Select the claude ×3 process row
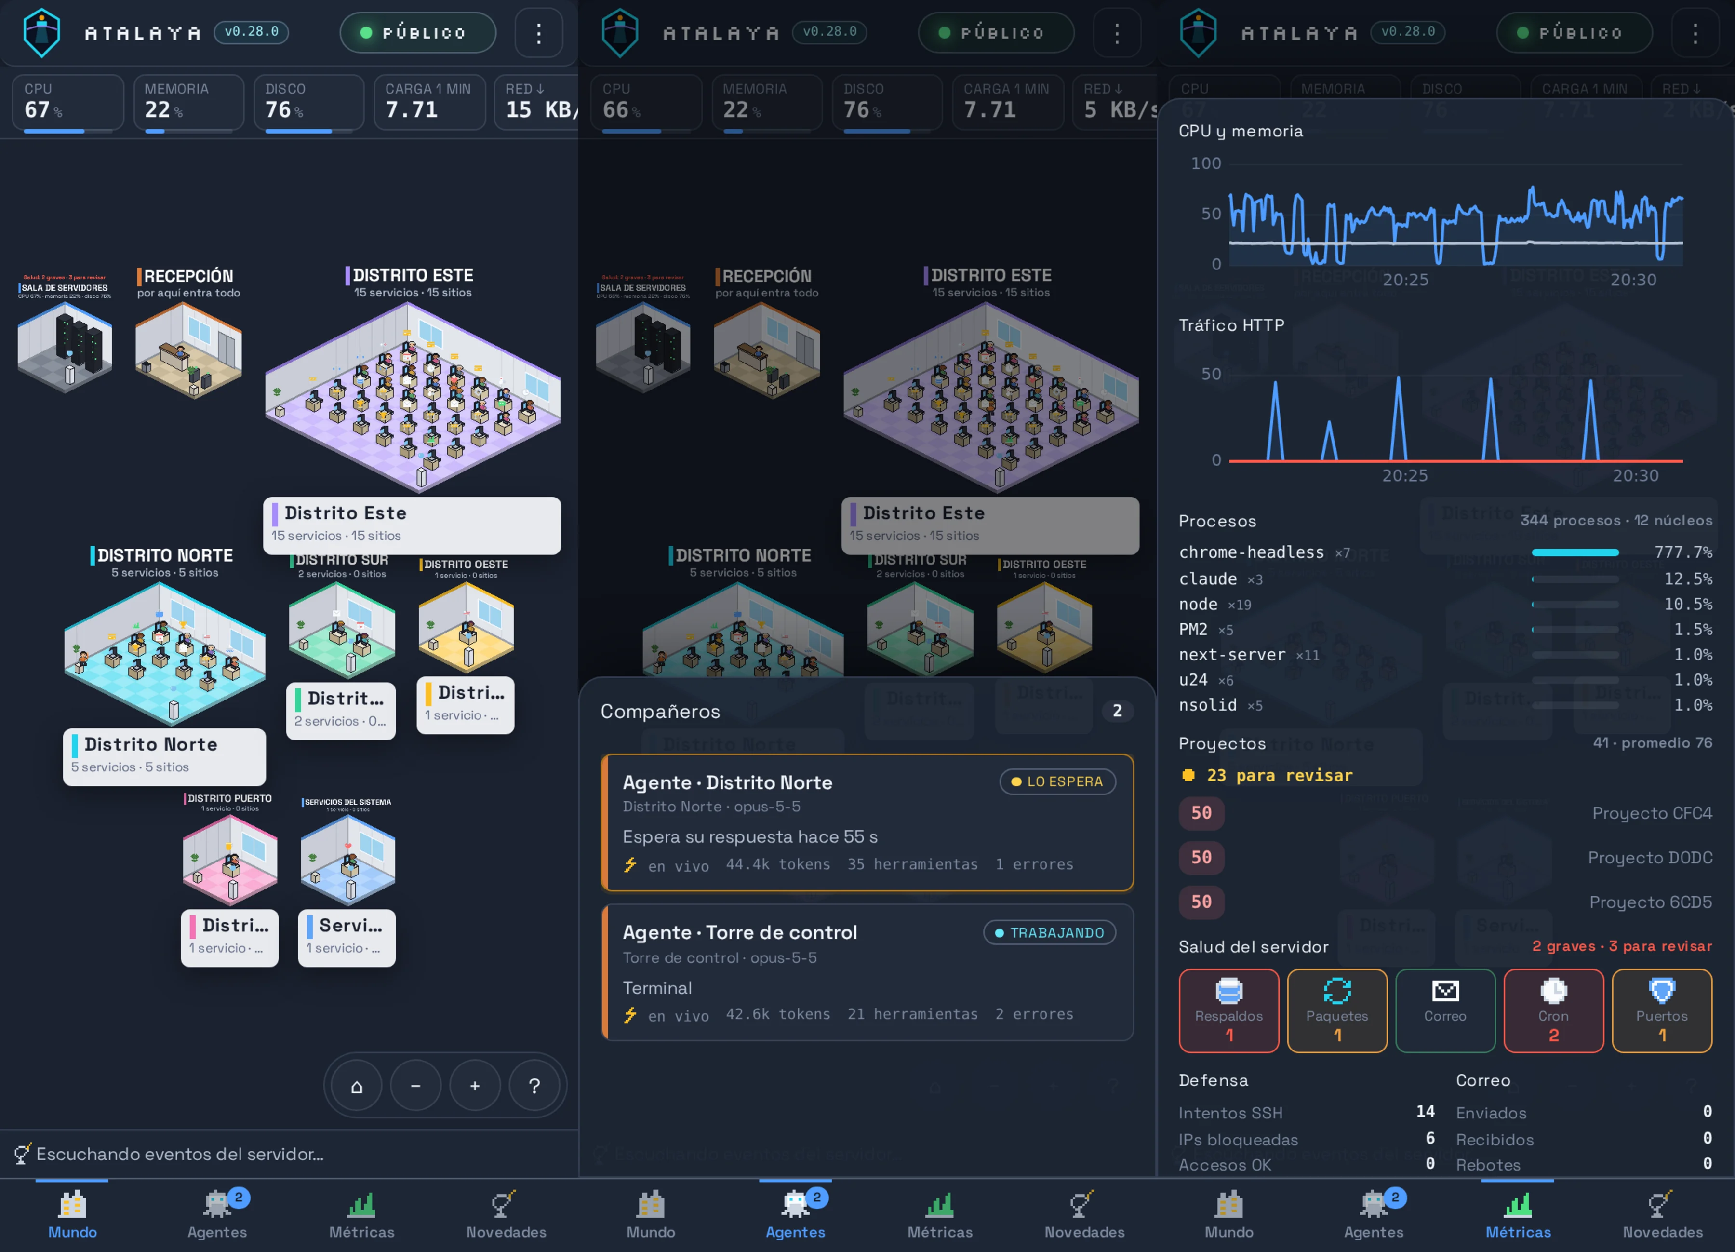This screenshot has height=1252, width=1735. tap(1445, 579)
